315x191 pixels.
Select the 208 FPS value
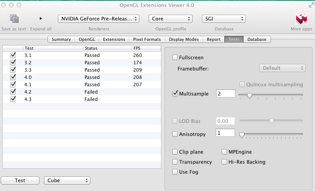(137, 77)
